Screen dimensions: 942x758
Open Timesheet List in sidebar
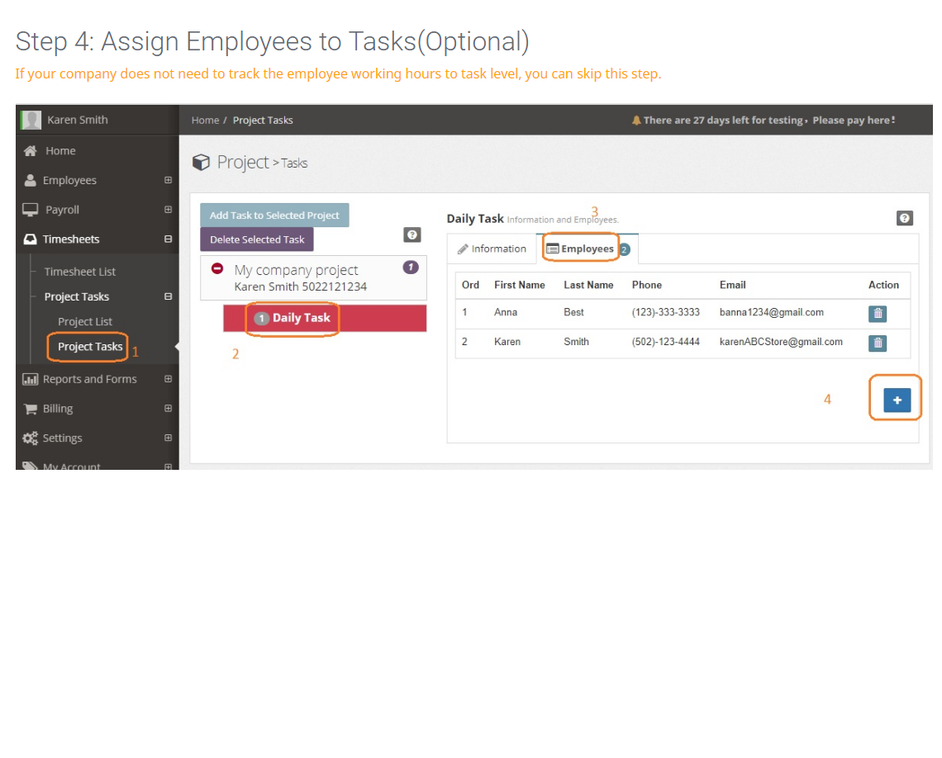click(x=79, y=272)
